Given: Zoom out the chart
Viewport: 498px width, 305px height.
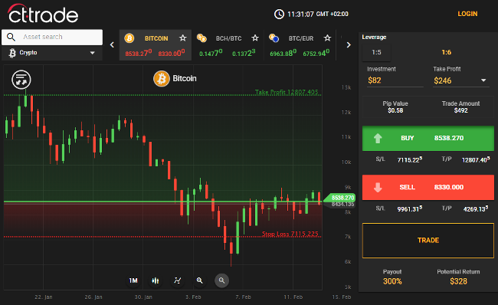Looking at the screenshot, I should pyautogui.click(x=221, y=280).
